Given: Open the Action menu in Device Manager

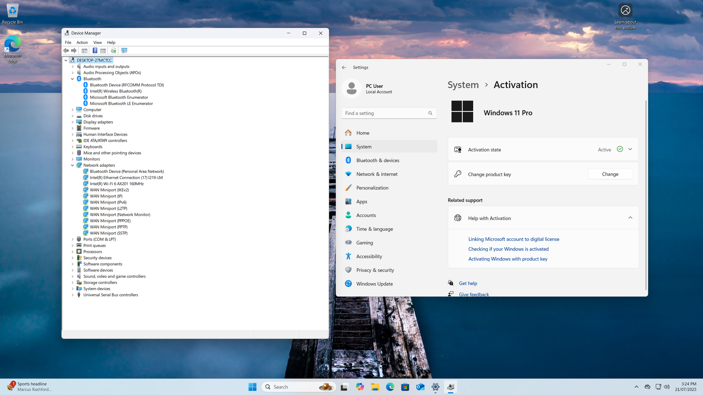Looking at the screenshot, I should (x=82, y=43).
